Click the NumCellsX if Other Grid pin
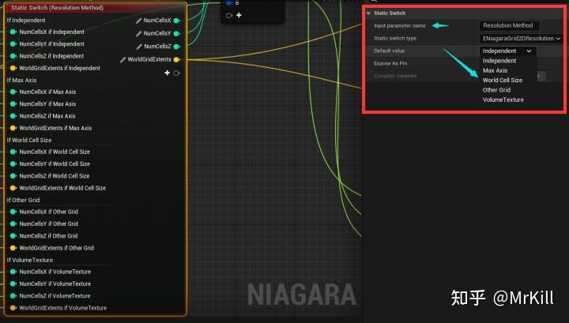The image size is (569, 323). click(x=13, y=212)
